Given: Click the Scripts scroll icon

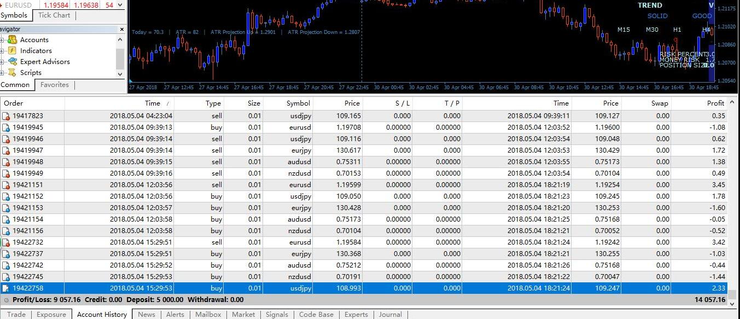Looking at the screenshot, I should (x=12, y=73).
